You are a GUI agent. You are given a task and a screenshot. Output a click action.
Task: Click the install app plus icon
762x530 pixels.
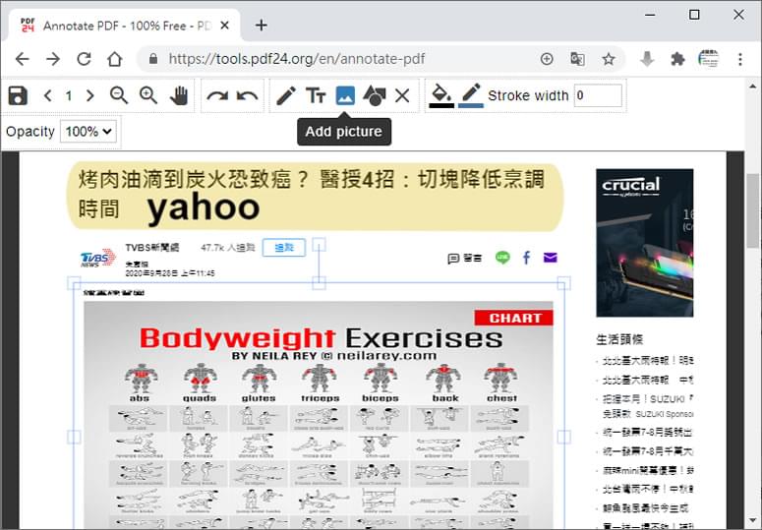coord(547,59)
